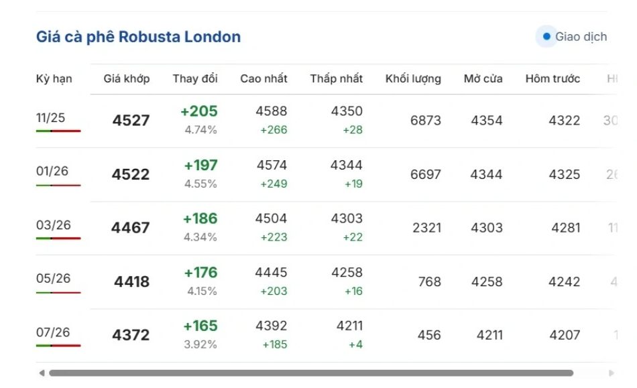Click the left scroll arrow of the table
Viewport: 637px width, 388px height.
[42, 373]
